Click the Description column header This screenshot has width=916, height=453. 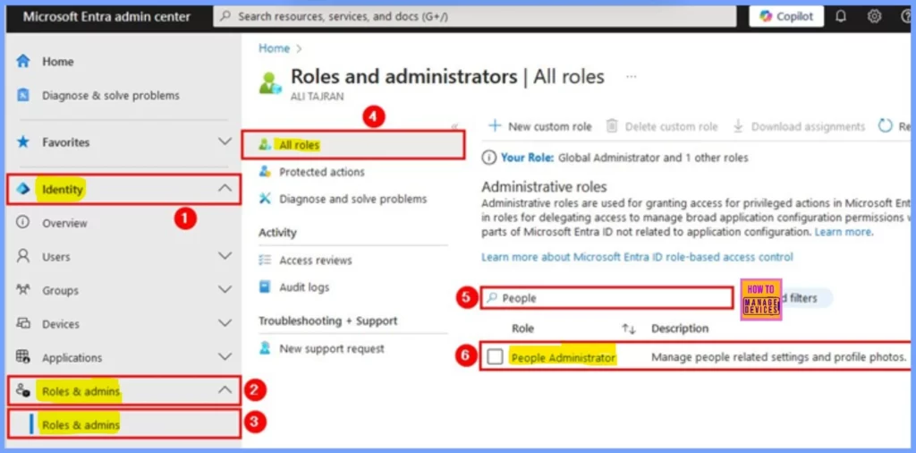tap(680, 329)
